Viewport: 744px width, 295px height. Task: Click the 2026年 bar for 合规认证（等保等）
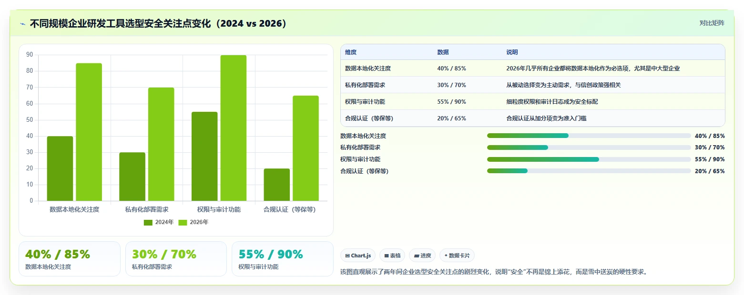click(x=306, y=148)
